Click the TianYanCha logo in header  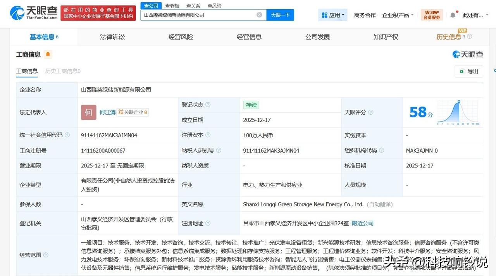click(34, 13)
